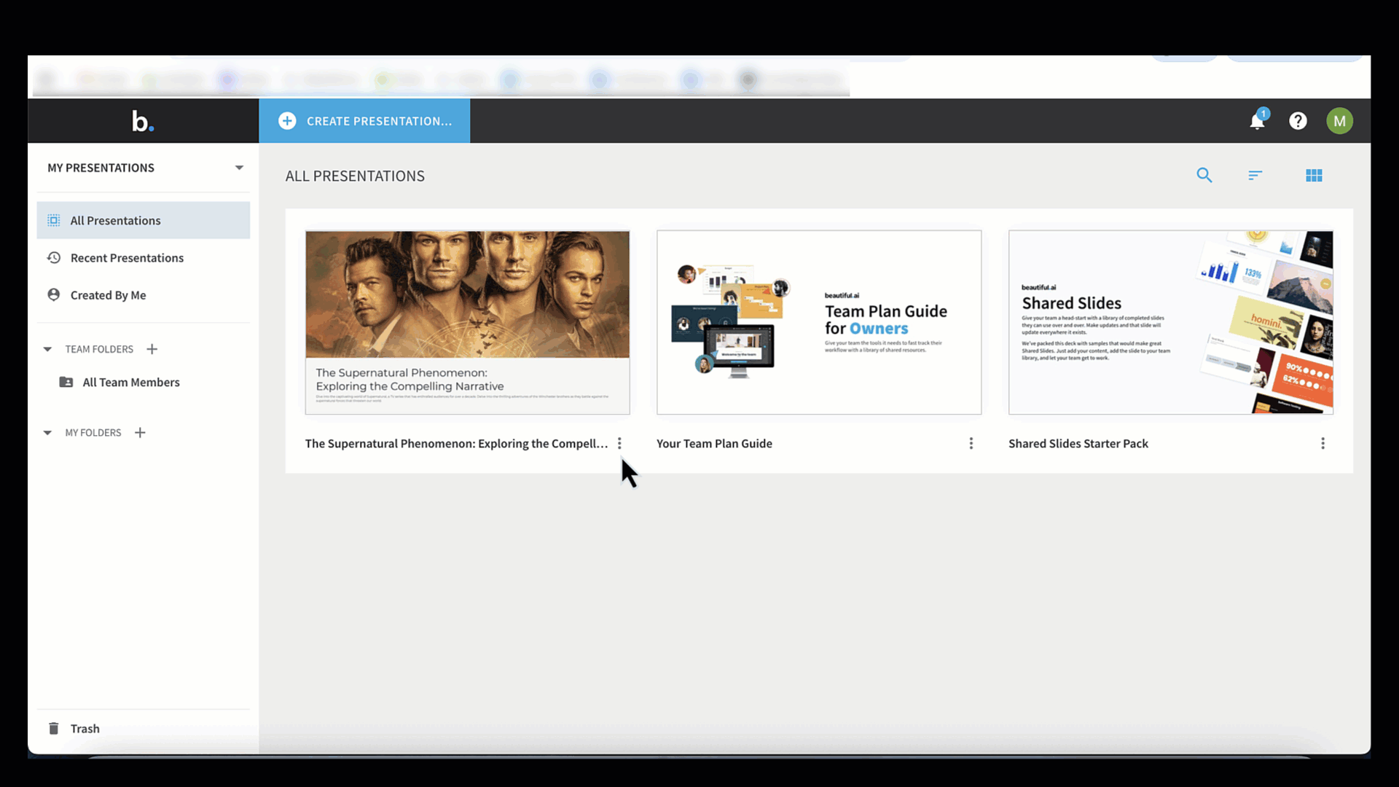Select All Presentations in sidebar
This screenshot has width=1399, height=787.
pos(144,220)
